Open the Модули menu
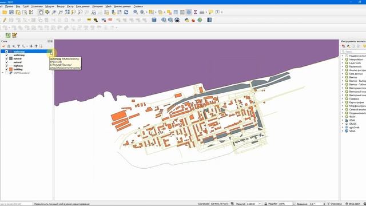The image size is (366, 206). click(50, 6)
